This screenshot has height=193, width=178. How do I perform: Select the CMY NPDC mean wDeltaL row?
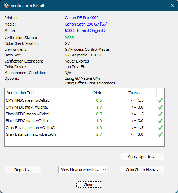click(x=84, y=100)
